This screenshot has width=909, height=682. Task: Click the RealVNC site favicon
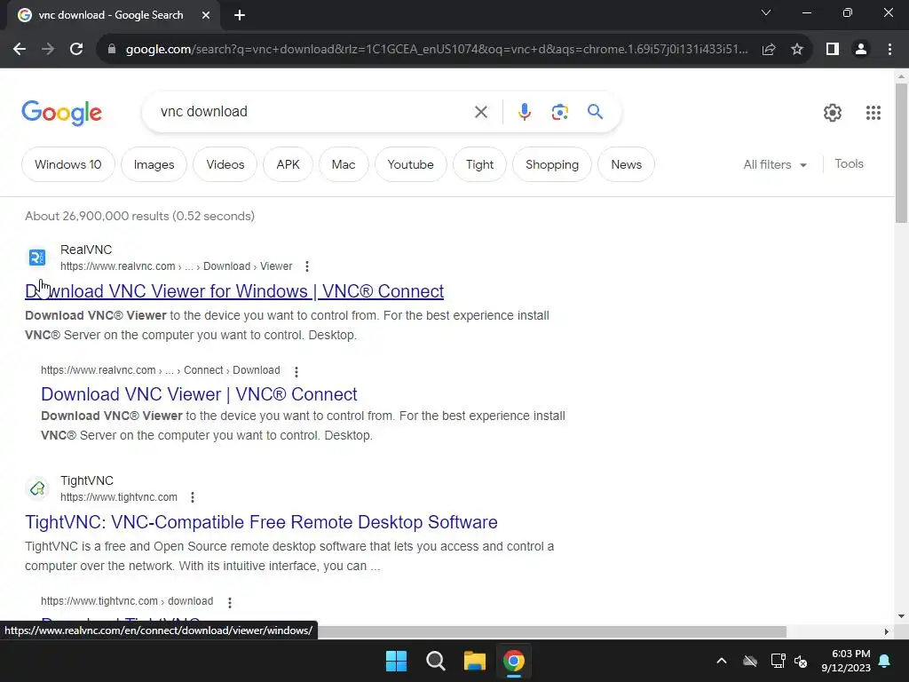click(x=37, y=258)
